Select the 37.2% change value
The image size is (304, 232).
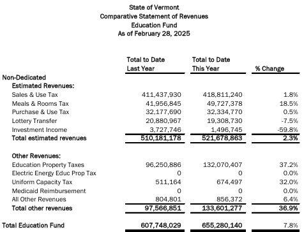pyautogui.click(x=289, y=165)
